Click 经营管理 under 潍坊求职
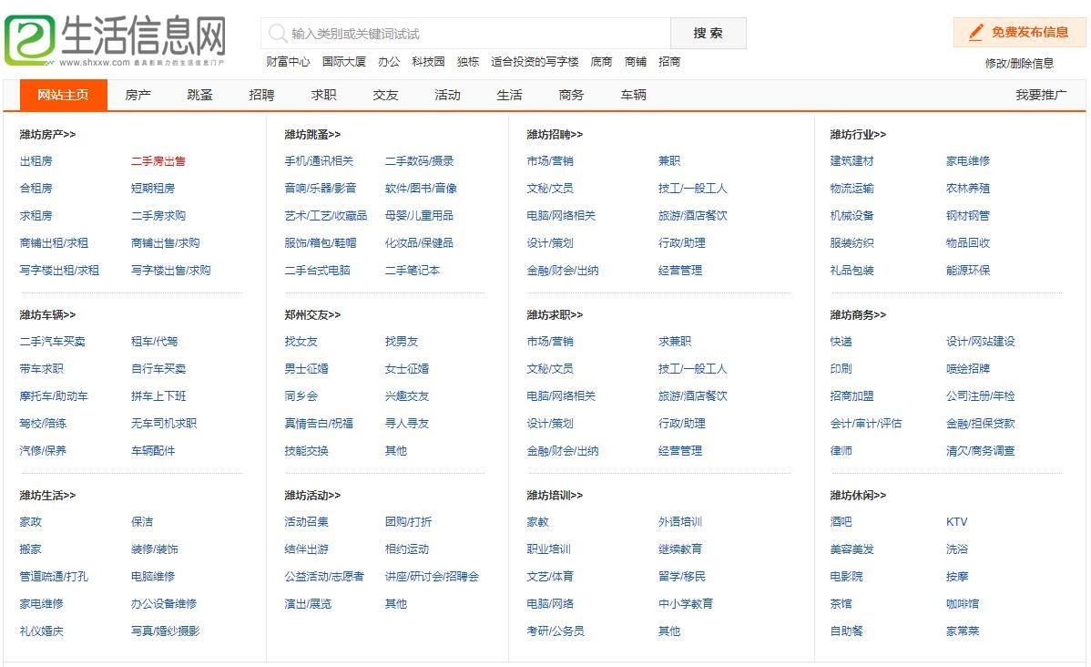Viewport: 1091px width, 667px height. (x=679, y=450)
